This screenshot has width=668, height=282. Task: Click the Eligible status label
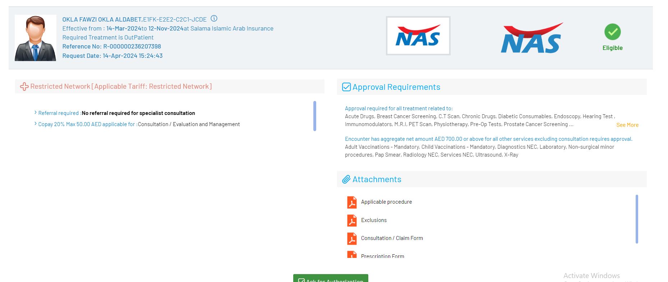pos(612,48)
